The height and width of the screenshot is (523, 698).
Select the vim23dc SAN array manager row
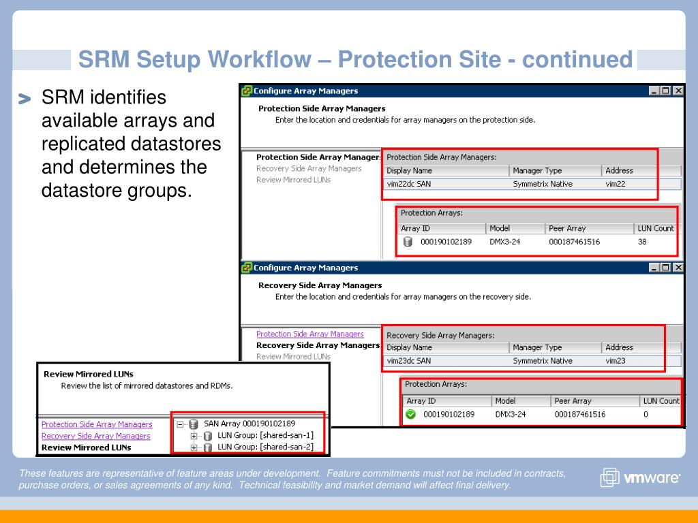pyautogui.click(x=532, y=361)
